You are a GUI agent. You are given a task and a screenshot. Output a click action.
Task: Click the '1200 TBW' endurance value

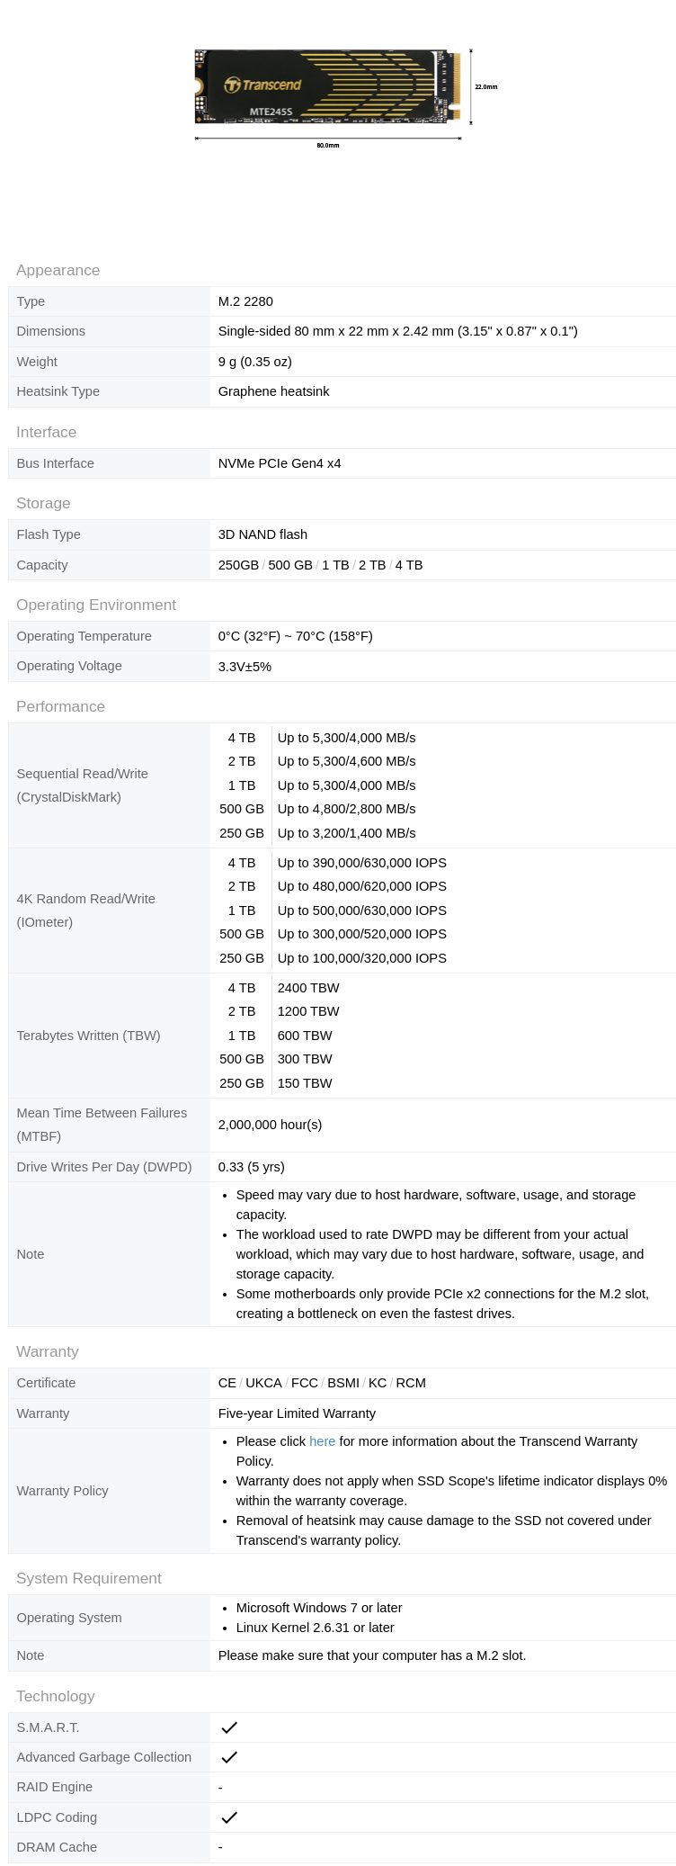tap(308, 1011)
